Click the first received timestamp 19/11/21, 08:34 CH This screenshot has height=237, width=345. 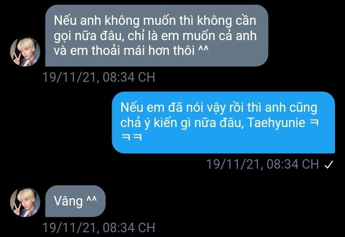coord(99,77)
